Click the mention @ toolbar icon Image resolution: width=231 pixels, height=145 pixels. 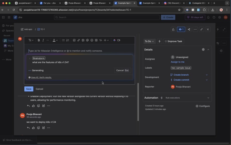click(x=87, y=40)
